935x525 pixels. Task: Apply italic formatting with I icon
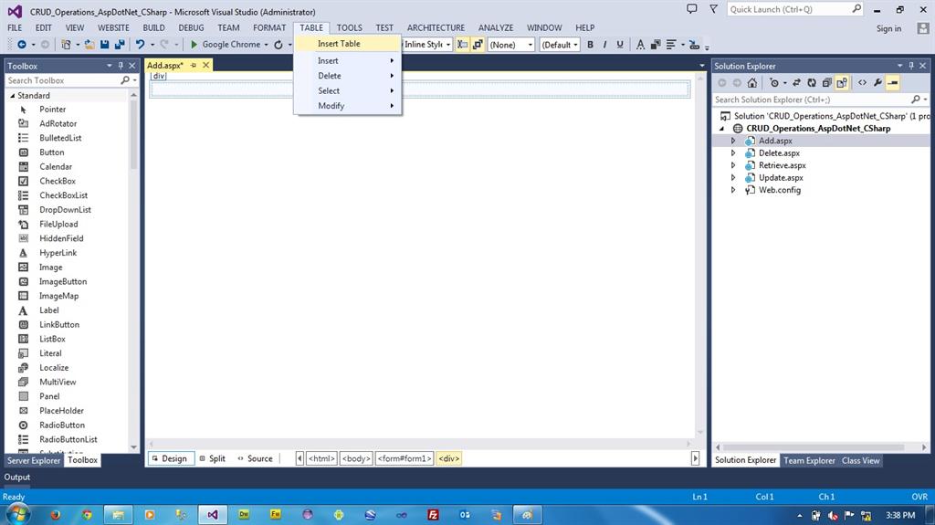(604, 45)
